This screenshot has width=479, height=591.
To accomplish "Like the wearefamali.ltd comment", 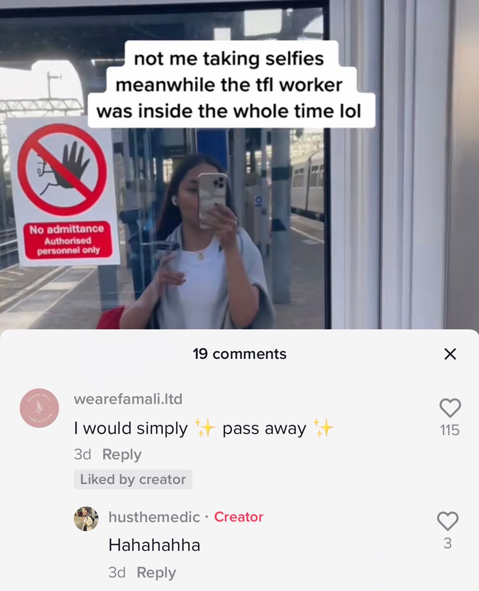I will click(x=450, y=408).
